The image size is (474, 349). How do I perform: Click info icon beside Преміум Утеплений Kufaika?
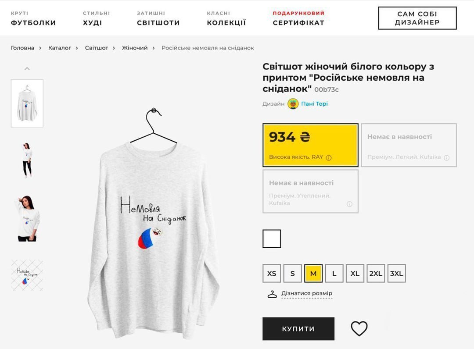click(x=349, y=204)
